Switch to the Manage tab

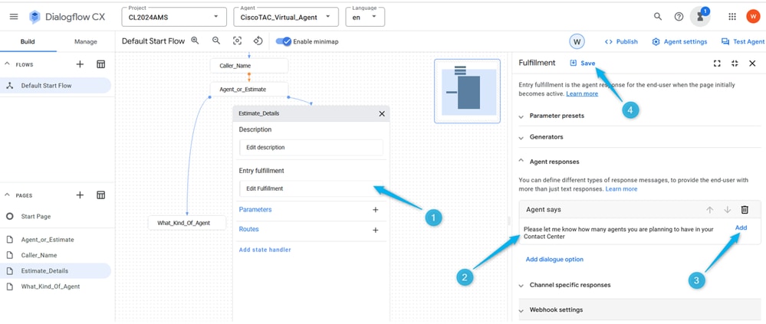(85, 41)
